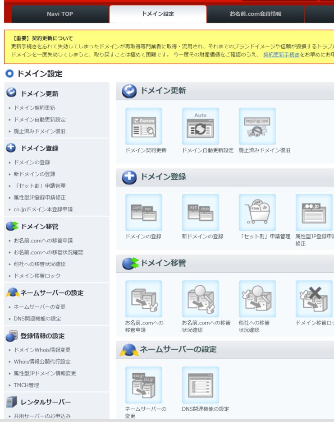This screenshot has height=422, width=334.
Task: Open the 他社への移管状況確認 icon tile
Action: 257,299
